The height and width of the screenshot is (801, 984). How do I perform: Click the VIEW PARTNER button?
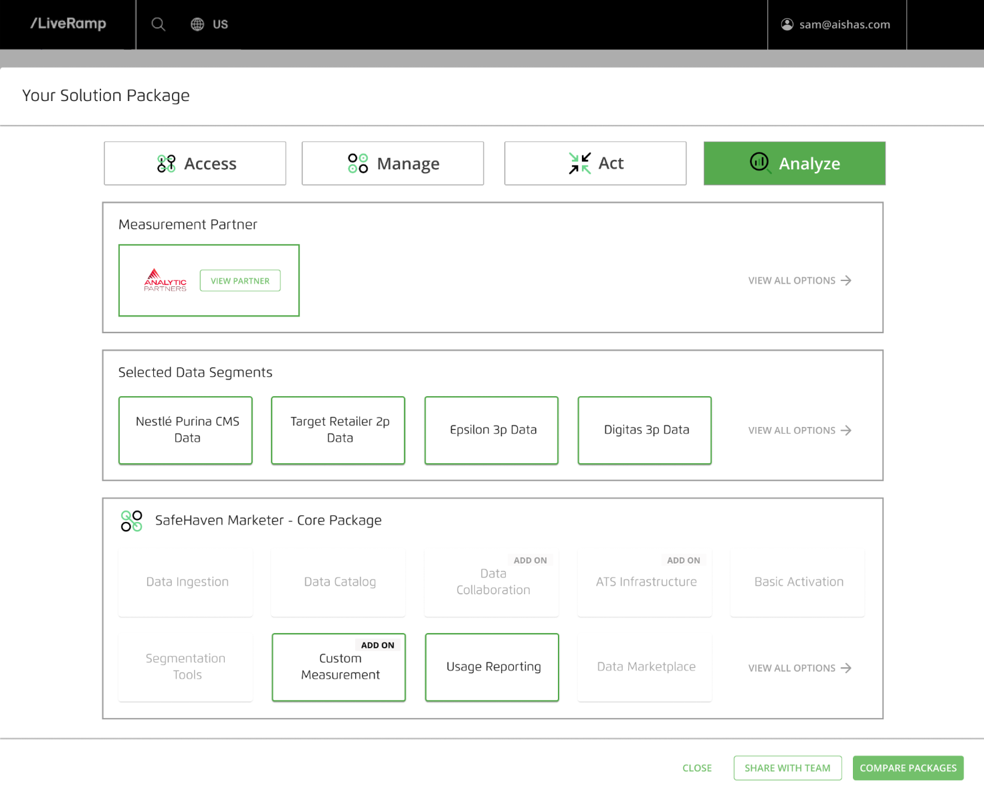[x=240, y=280]
